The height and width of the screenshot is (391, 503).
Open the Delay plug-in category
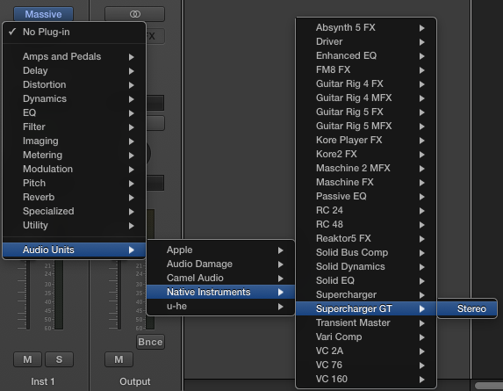click(x=74, y=70)
